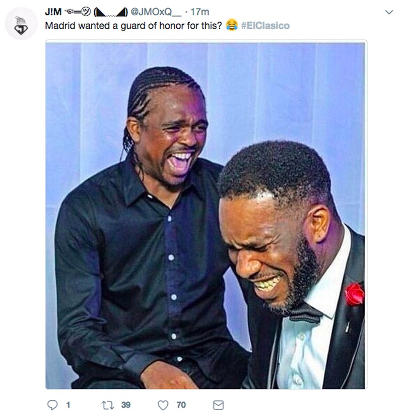
Task: Click the red rose in the photo
Action: point(354,294)
